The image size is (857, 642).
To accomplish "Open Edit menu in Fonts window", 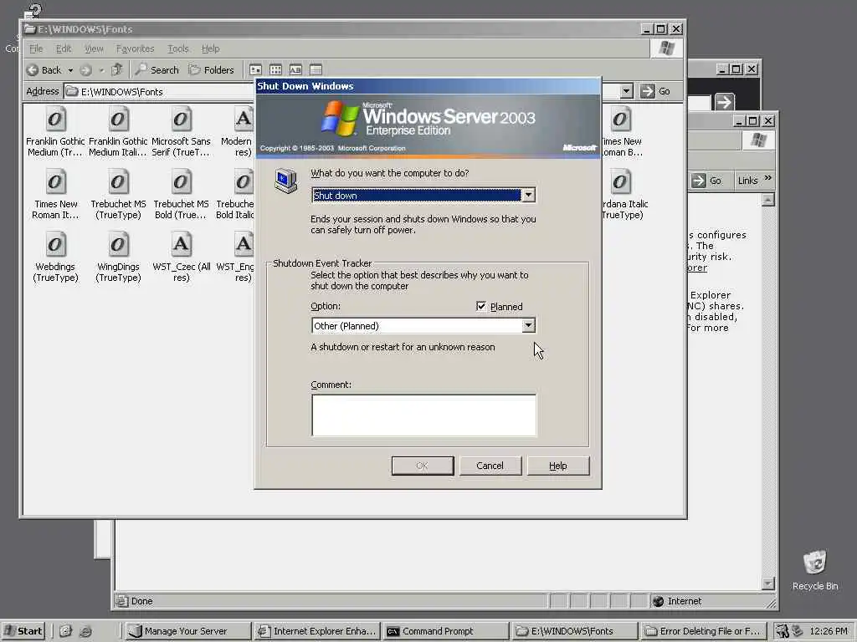I will point(64,48).
